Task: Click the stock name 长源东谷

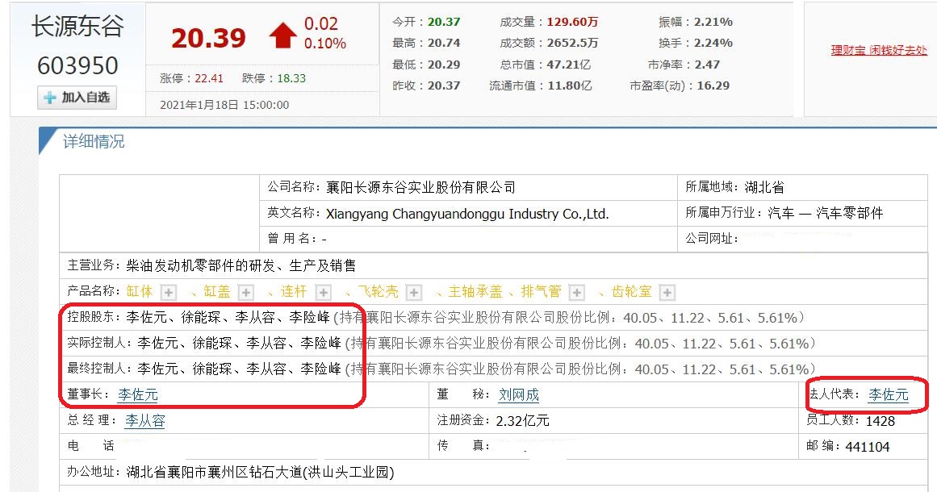Action: pyautogui.click(x=77, y=27)
